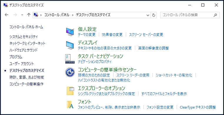Image resolution: width=224 pixels, height=115 pixels.
Task: Minimize the デスクトップのカスタマイズ window
Action: pyautogui.click(x=190, y=5)
